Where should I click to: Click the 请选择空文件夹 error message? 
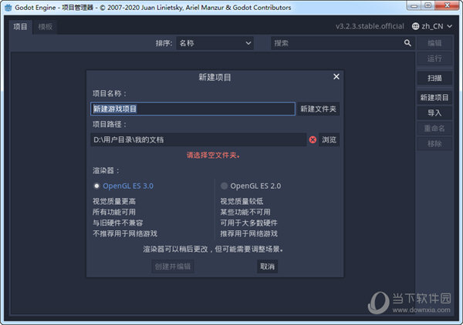click(x=213, y=156)
